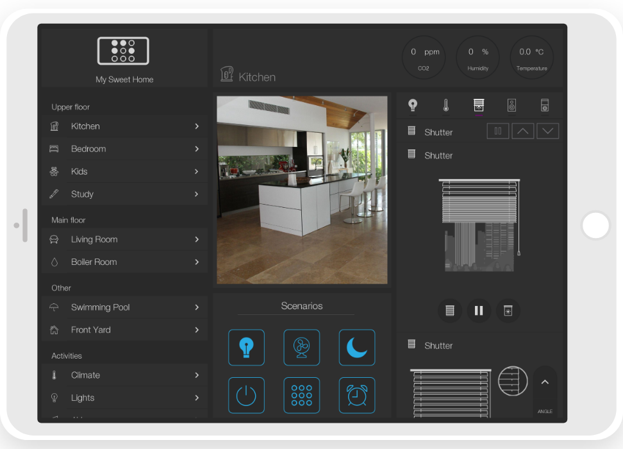Click the kitchen photo
Screen dimensions: 623x449
pyautogui.click(x=302, y=190)
